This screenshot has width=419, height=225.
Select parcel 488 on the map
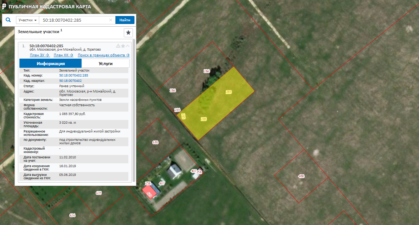pyautogui.click(x=301, y=176)
